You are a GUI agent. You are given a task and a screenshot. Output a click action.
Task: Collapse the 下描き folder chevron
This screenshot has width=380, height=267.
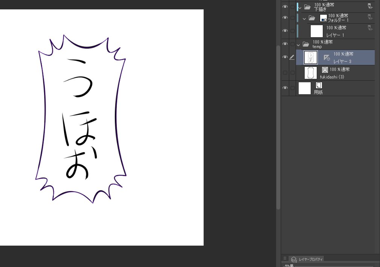click(300, 8)
